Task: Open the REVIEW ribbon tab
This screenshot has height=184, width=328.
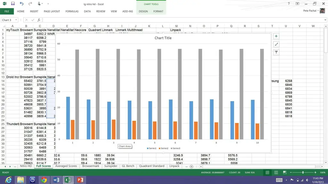Action: (101, 11)
